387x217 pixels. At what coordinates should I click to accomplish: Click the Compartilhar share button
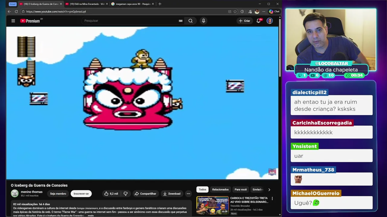(145, 193)
